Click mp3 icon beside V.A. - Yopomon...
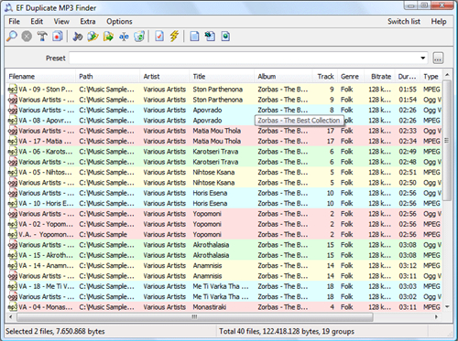The image size is (458, 341). point(13,234)
